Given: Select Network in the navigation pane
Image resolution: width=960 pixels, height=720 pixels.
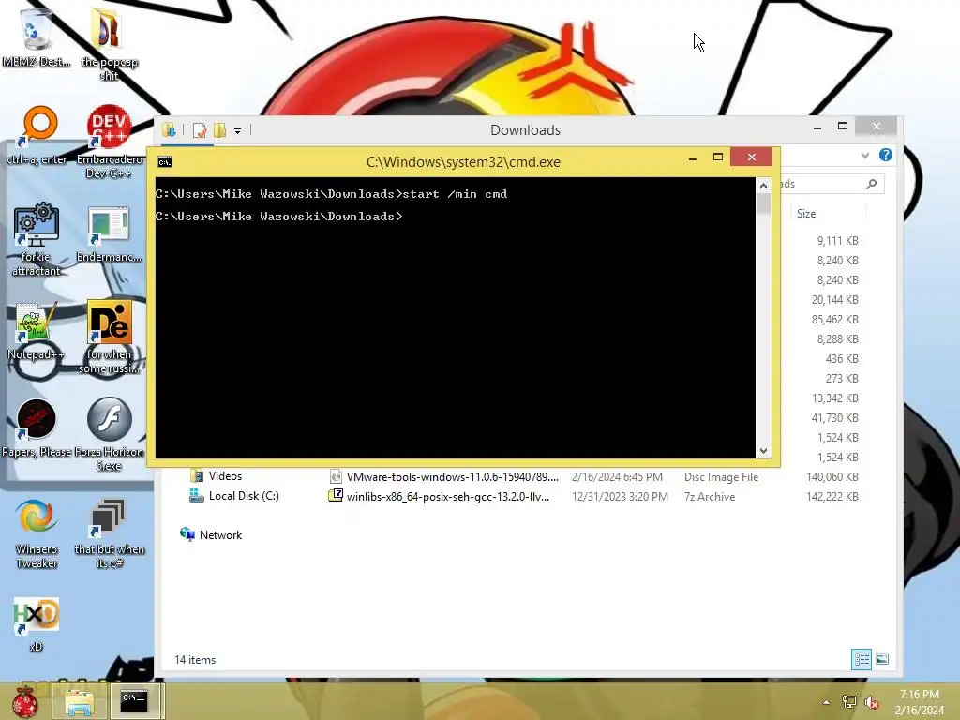Looking at the screenshot, I should (x=211, y=535).
